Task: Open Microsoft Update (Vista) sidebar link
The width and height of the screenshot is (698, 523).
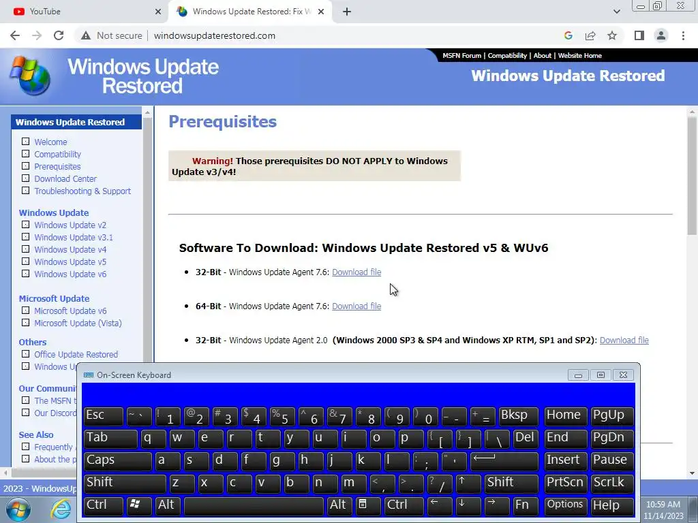Action: point(78,323)
